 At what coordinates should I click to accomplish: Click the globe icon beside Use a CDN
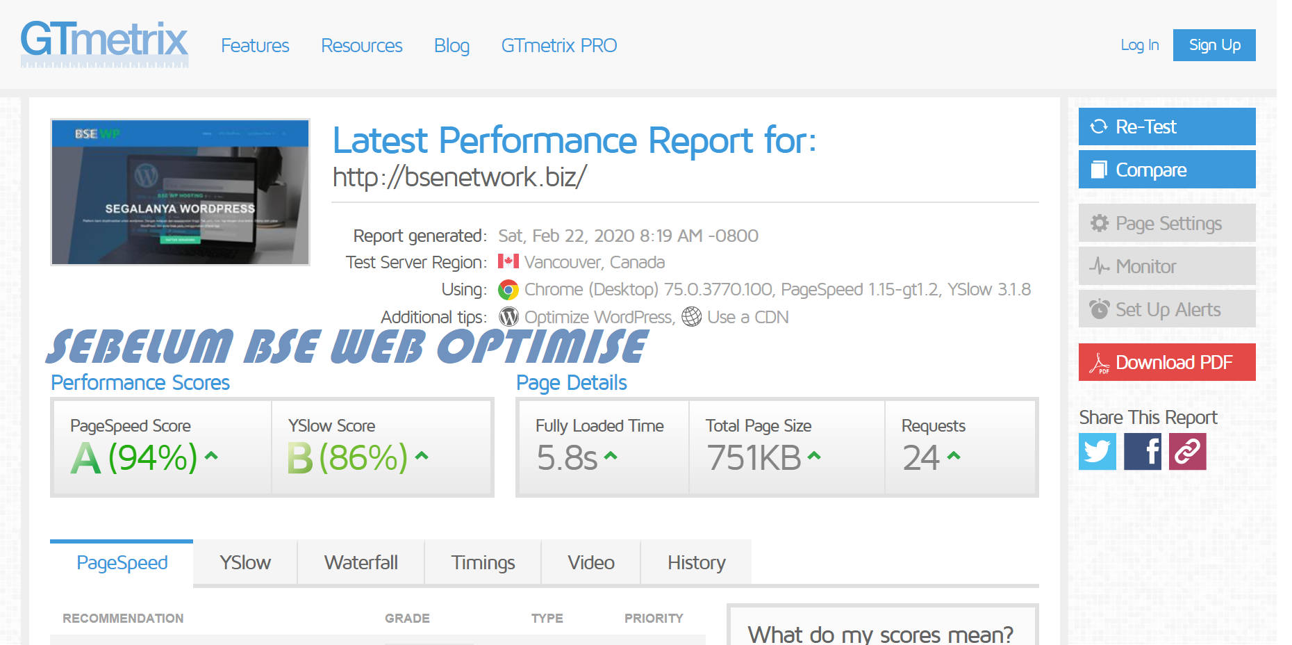(692, 317)
